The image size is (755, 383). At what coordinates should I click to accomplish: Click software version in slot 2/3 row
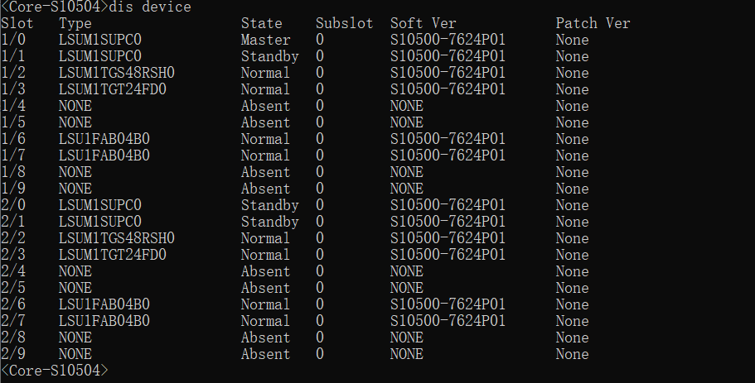[x=448, y=255]
